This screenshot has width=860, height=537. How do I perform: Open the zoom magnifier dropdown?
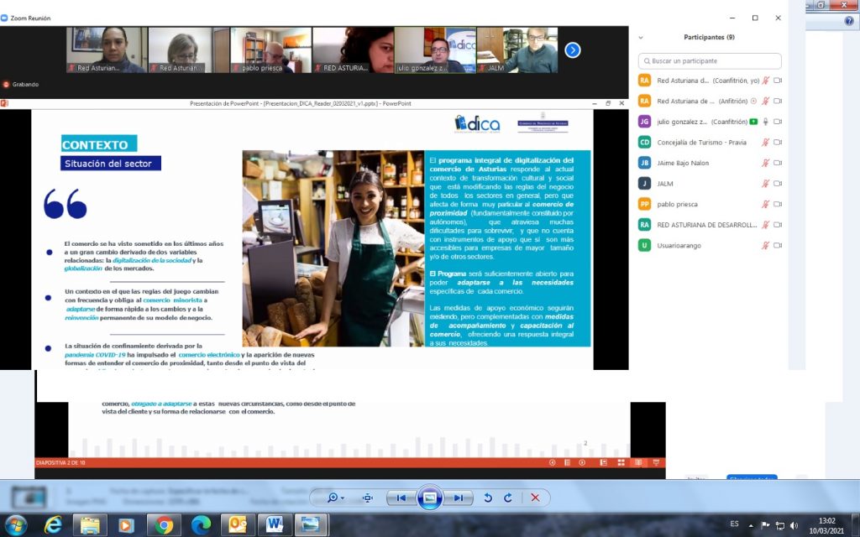(x=337, y=498)
